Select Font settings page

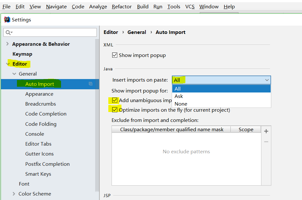click(24, 184)
